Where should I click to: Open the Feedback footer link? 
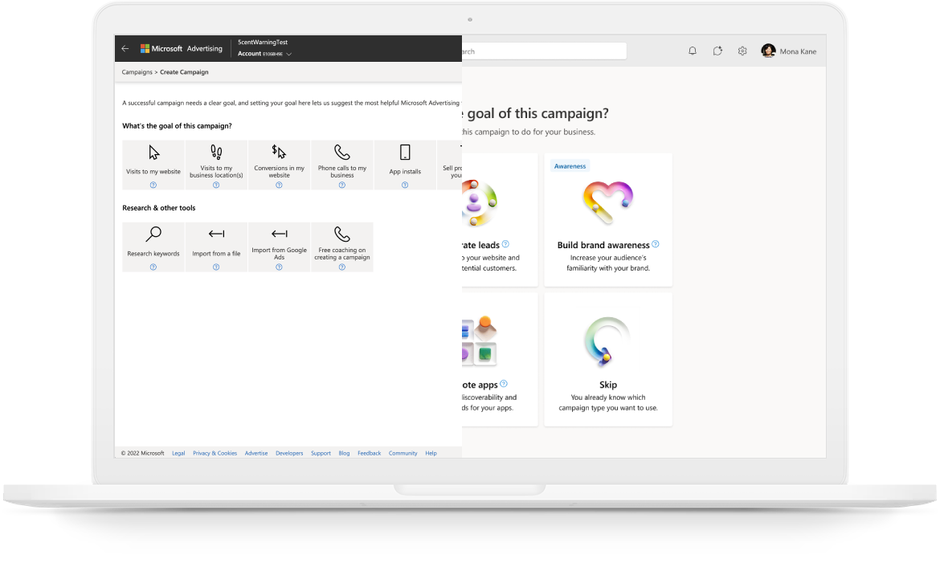tap(370, 453)
